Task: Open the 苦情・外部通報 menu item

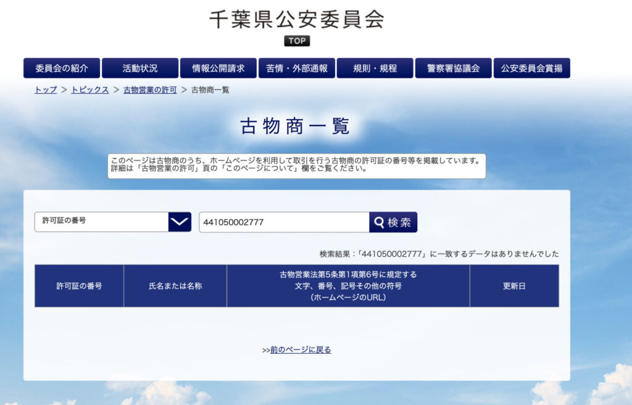Action: tap(297, 68)
